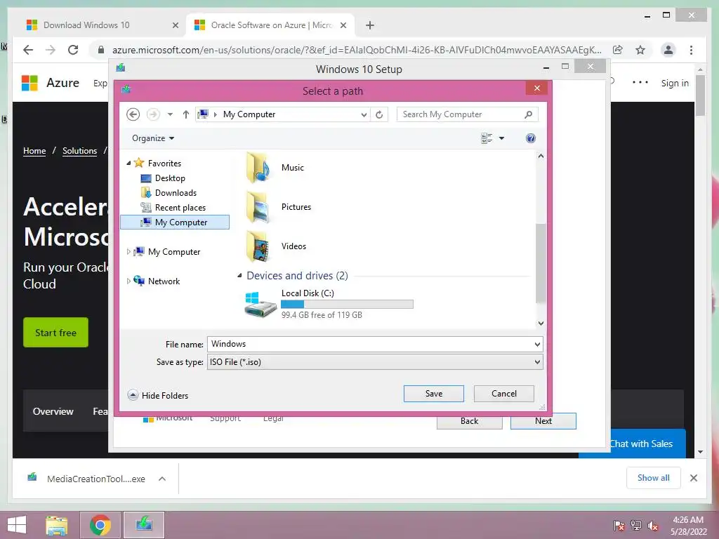Click the Solutions breadcrumb link

pyautogui.click(x=80, y=151)
